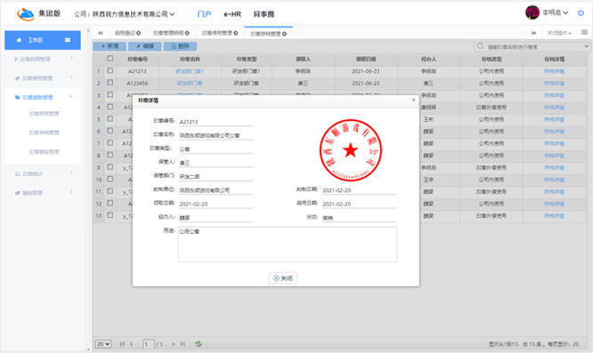The width and height of the screenshot is (593, 353).
Task: Open the 门户 top navigation item
Action: [204, 14]
